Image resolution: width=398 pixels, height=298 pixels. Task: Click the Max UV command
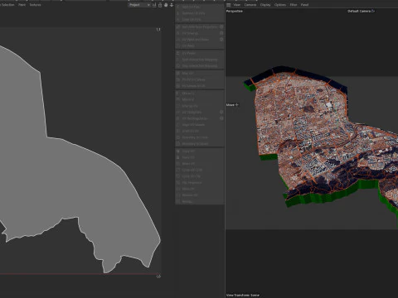coord(200,74)
